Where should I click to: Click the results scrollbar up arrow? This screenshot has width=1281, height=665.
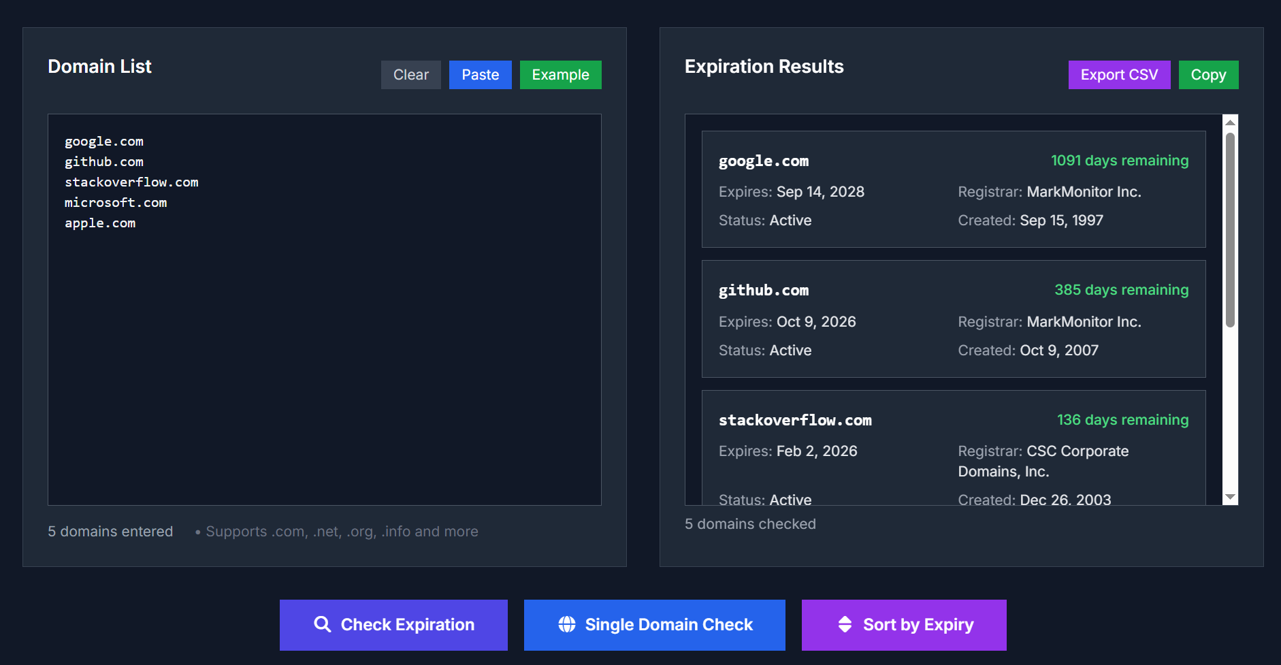click(x=1230, y=123)
